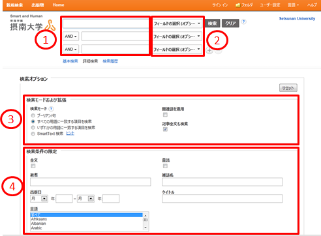This screenshot has height=236, width=321.
Task: Open the start month 月 dropdown
Action: (39, 198)
